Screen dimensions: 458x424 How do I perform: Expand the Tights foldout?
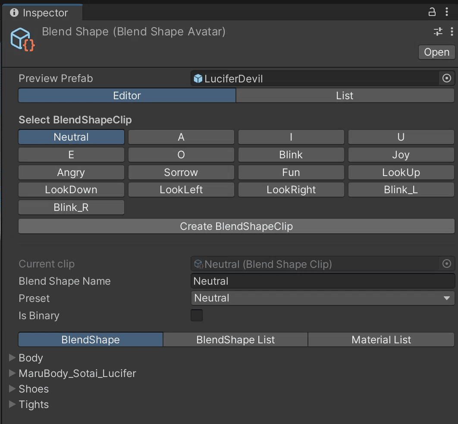(13, 405)
